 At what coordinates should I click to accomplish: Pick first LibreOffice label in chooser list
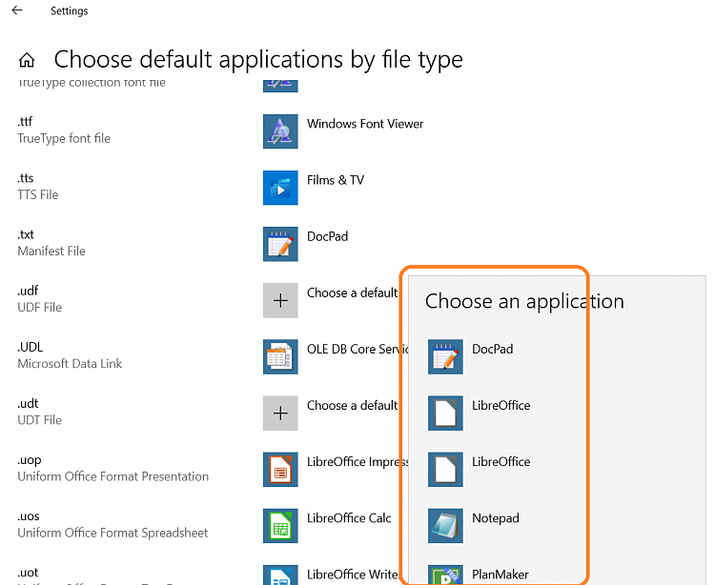[501, 406]
